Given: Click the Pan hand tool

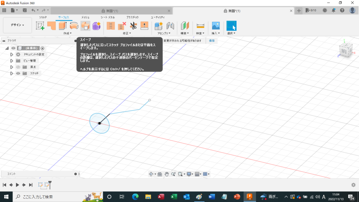Looking at the screenshot, I should coord(167,174).
